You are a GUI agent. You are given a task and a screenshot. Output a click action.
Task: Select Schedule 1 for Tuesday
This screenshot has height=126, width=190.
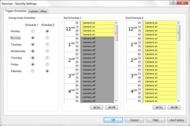(x=33, y=44)
